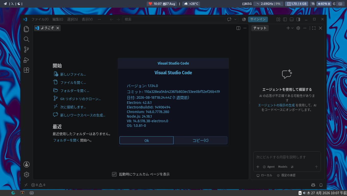Click Ok in the About dialog
This screenshot has height=196, width=347.
(146, 140)
